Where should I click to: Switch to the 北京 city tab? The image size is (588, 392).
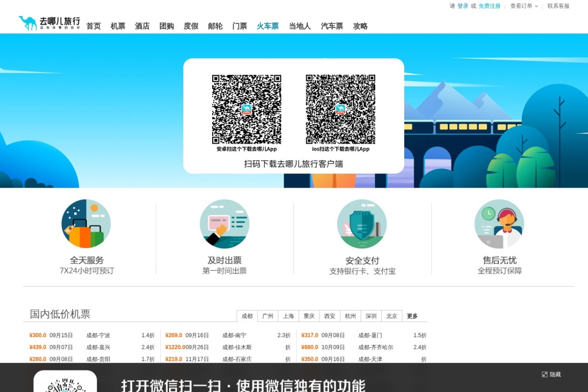click(392, 316)
